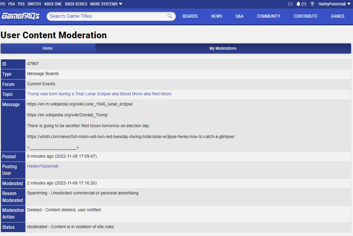Open the News menu
Screen dimensions: 353x236
click(x=217, y=16)
